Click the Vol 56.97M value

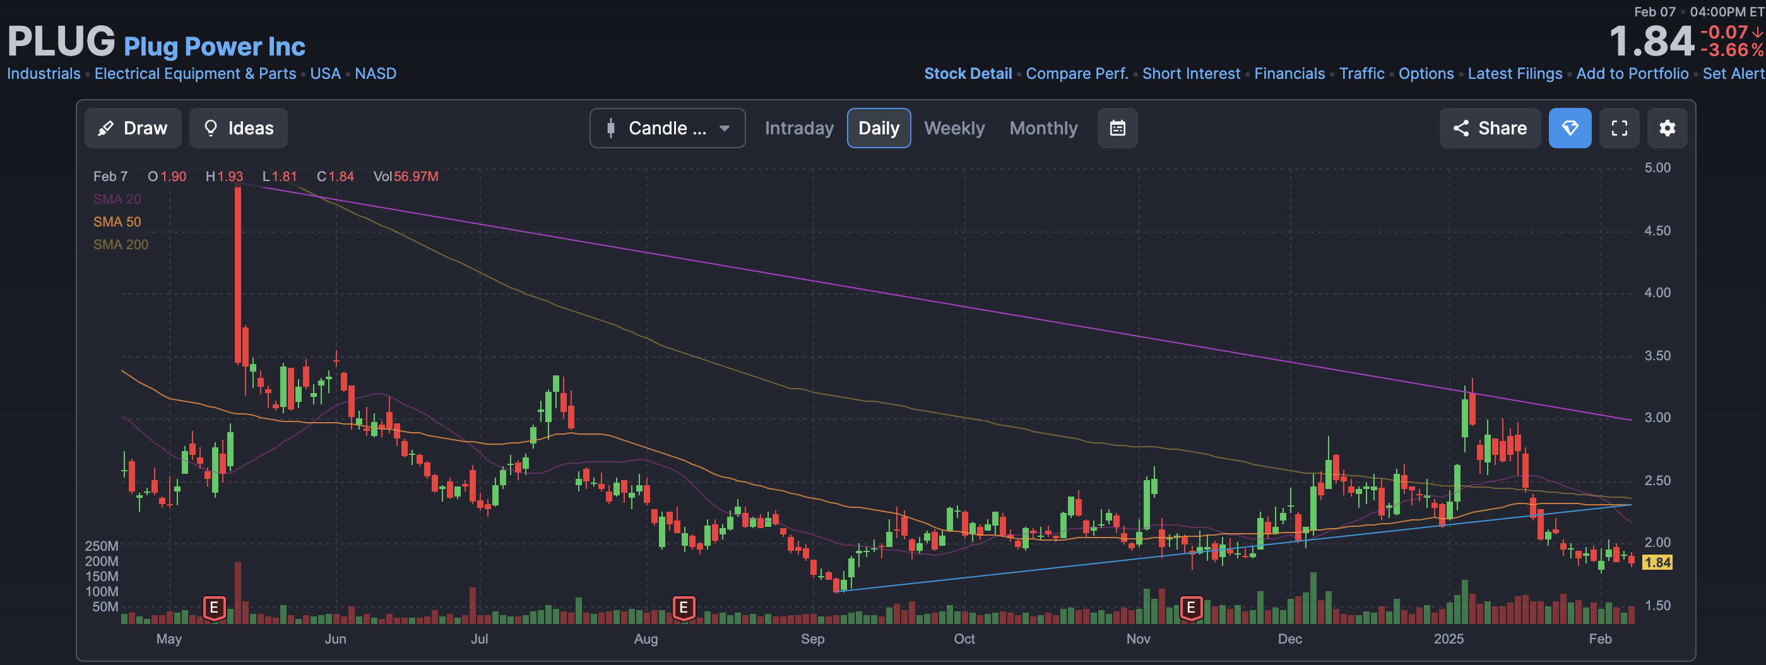click(x=405, y=176)
